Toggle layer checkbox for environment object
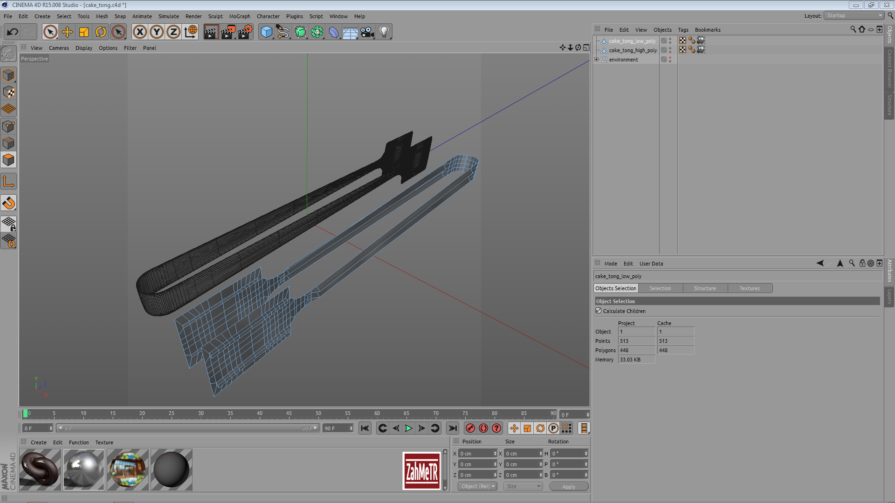This screenshot has width=895, height=503. (x=664, y=60)
